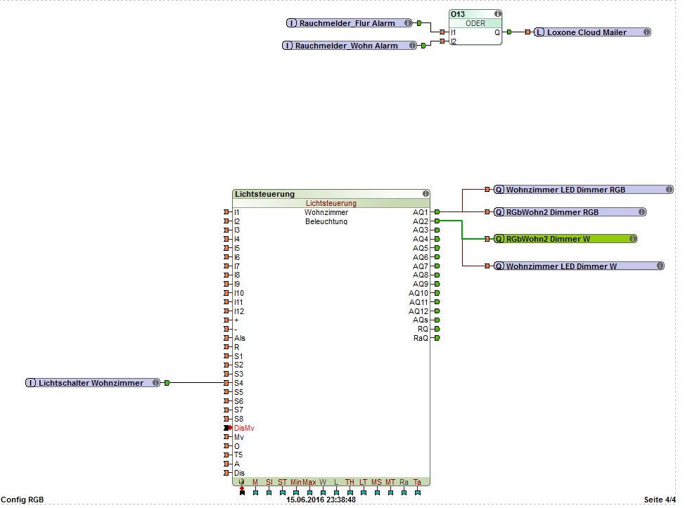Screen dimensions: 685x508
Task: Click info icon of RGbWohn2 Dimmer W
Action: pos(632,239)
